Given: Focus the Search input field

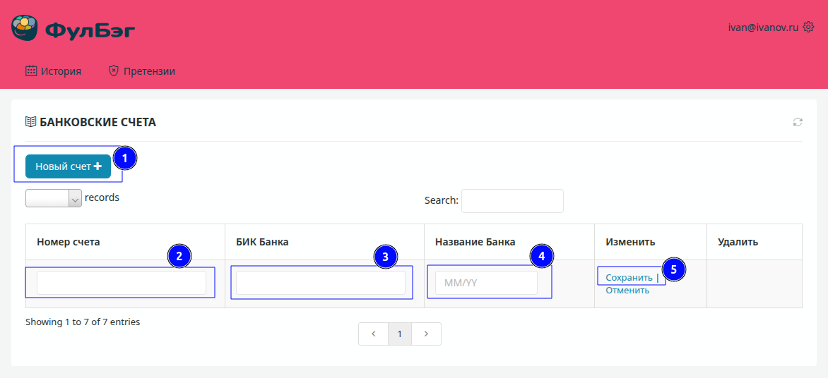Looking at the screenshot, I should click(512, 200).
